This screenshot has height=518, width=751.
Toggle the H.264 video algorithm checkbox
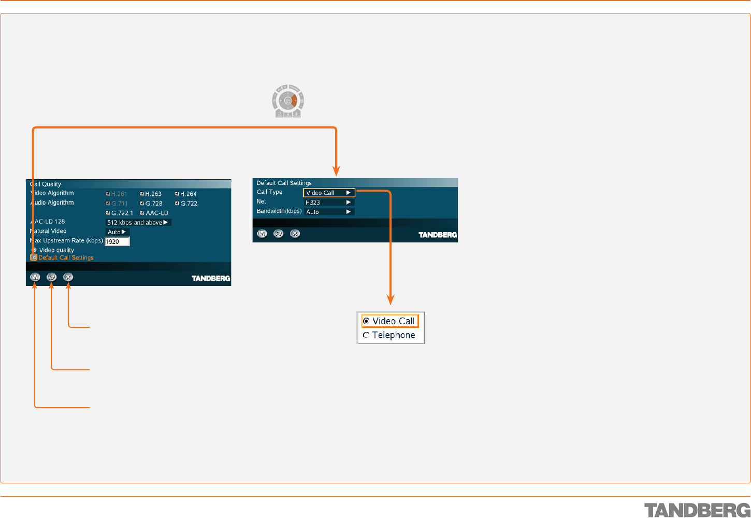(177, 194)
